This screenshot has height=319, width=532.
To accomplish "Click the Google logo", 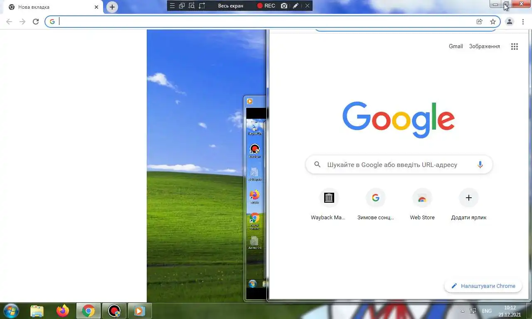I will pos(399,120).
